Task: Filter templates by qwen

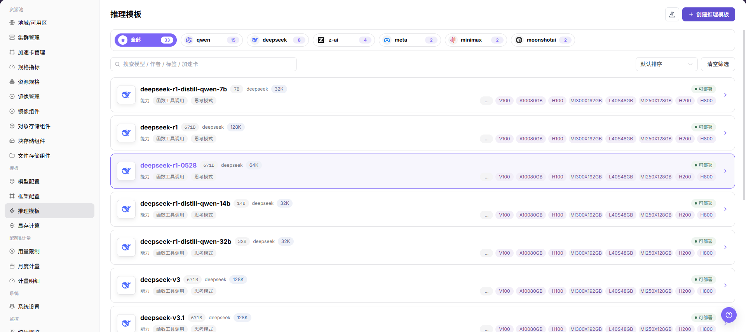Action: coord(212,40)
